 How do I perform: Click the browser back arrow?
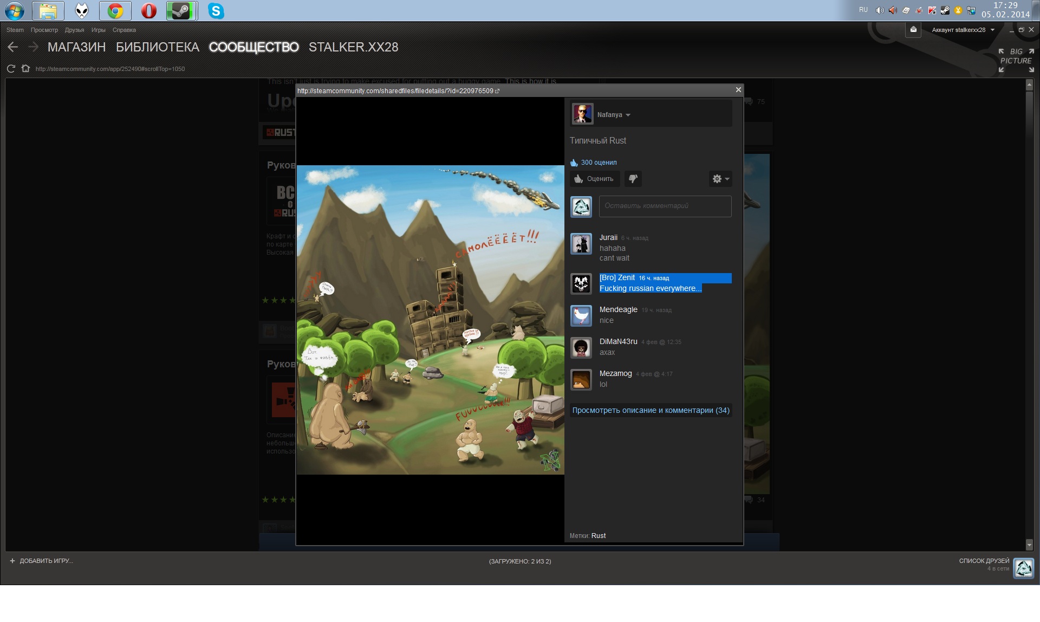[x=13, y=47]
